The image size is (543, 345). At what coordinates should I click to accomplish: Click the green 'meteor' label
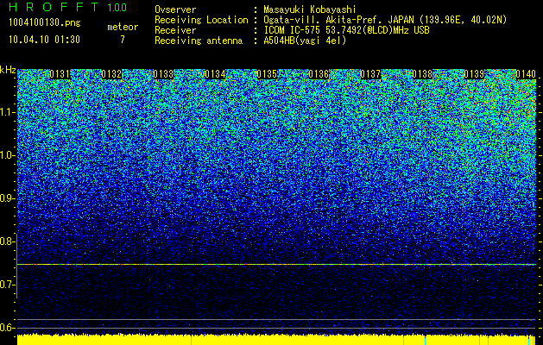[x=123, y=27]
